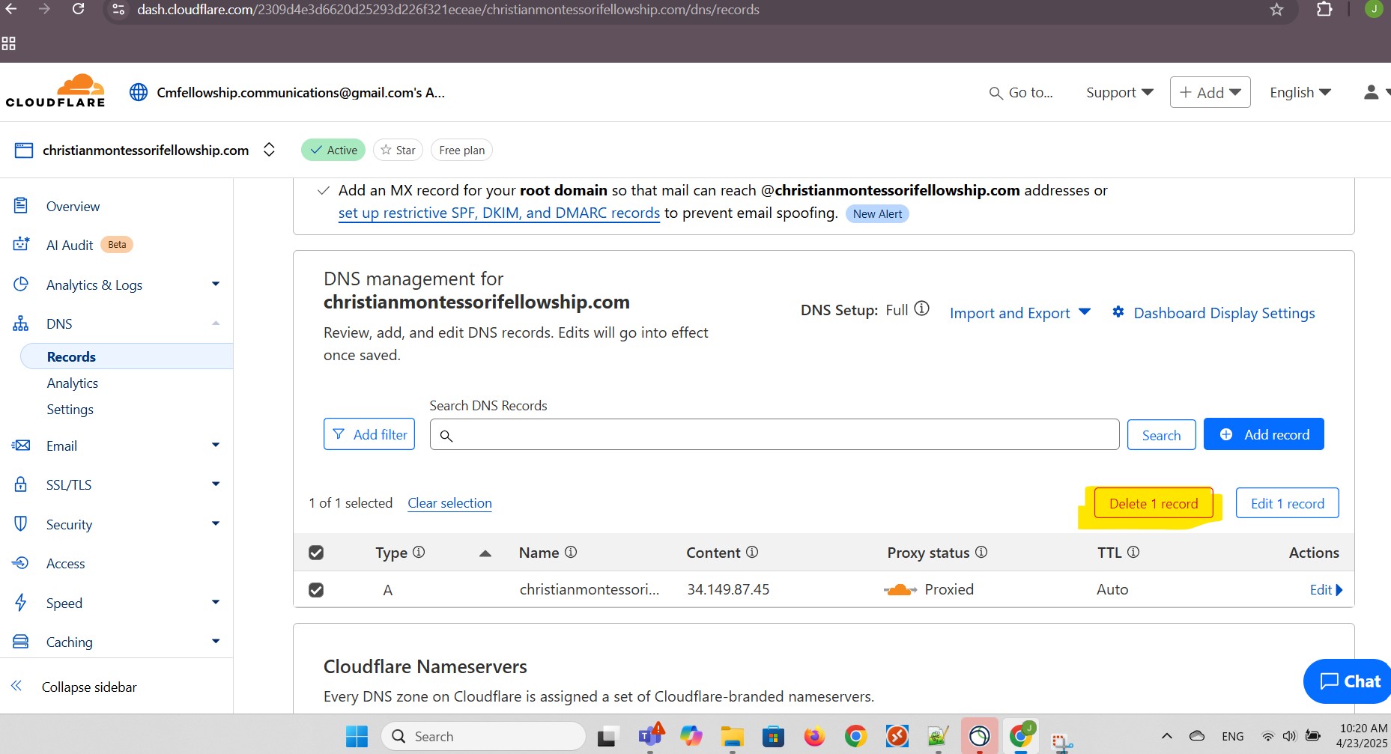Open the Add dropdown in header

click(1210, 93)
